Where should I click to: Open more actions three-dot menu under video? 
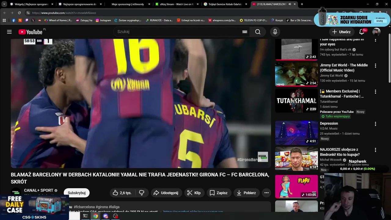click(266, 193)
